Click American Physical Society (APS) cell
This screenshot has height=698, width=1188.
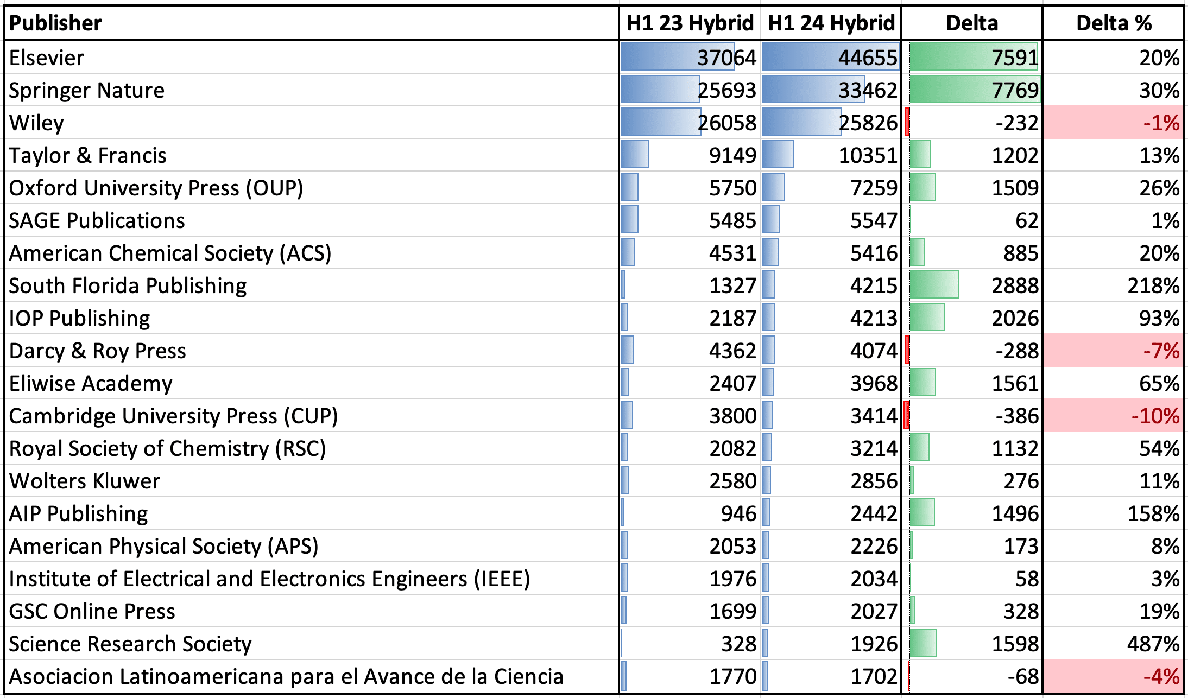pos(312,545)
